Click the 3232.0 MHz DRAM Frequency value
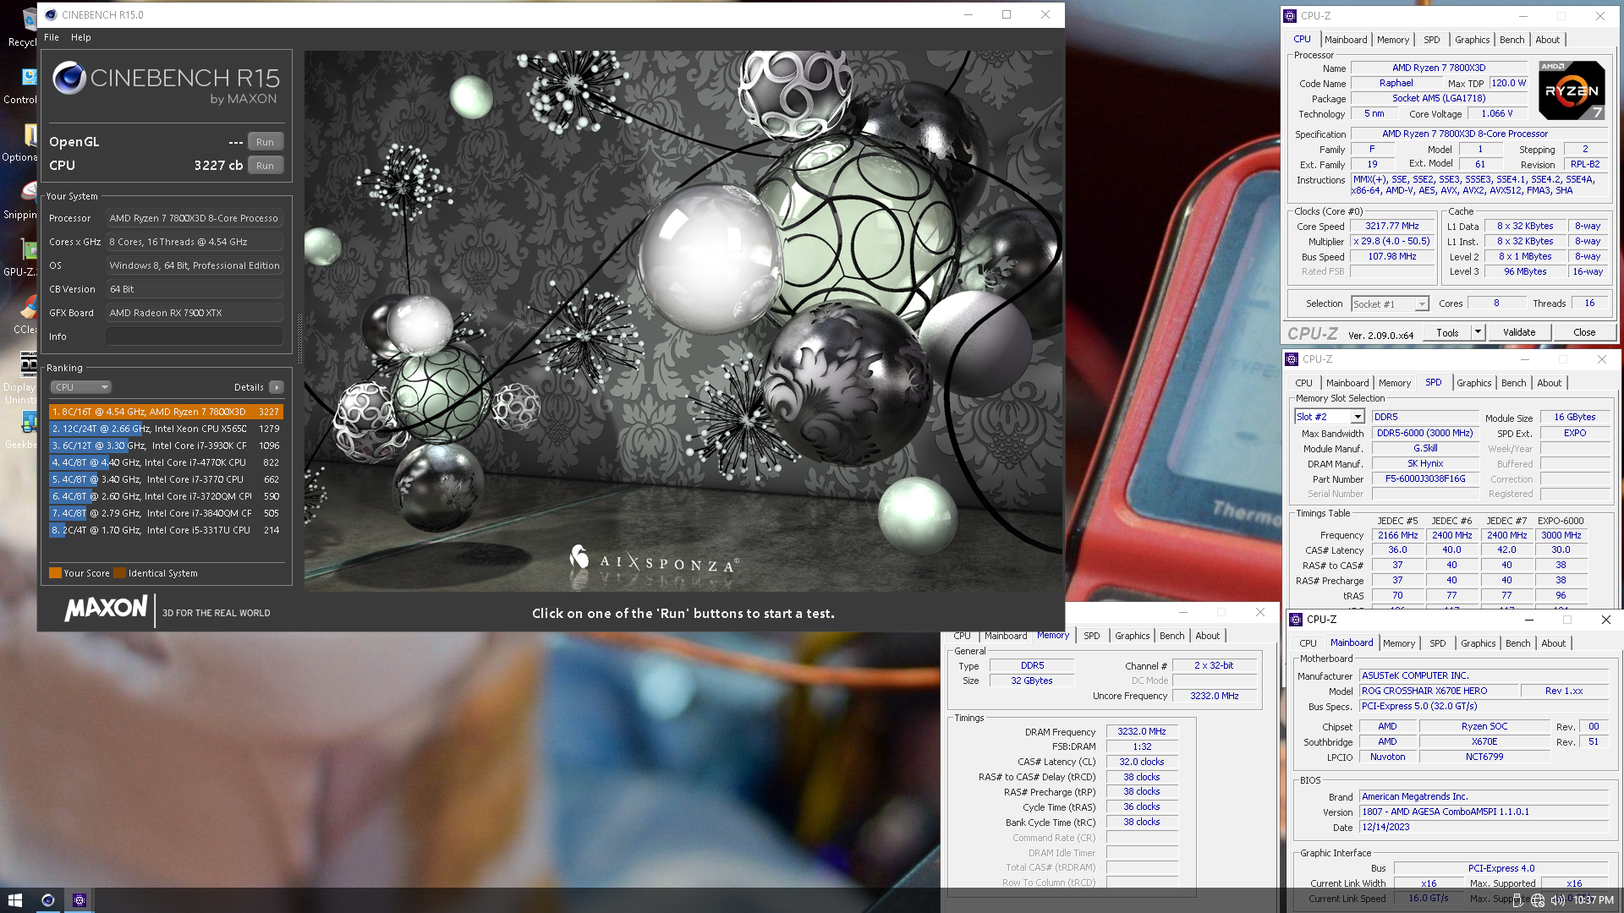 point(1141,731)
